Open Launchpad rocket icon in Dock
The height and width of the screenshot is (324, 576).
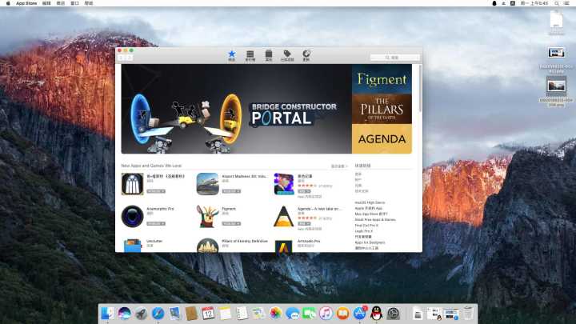pos(141,314)
